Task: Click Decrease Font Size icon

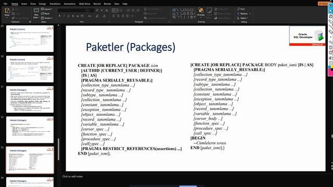Action: click(x=102, y=10)
